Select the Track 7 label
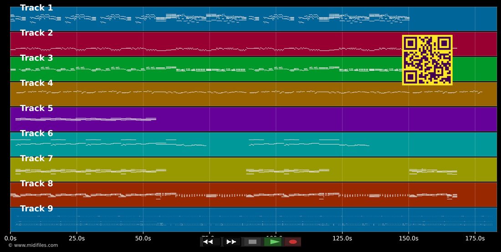Screen dimensions: 501x252 coord(36,159)
